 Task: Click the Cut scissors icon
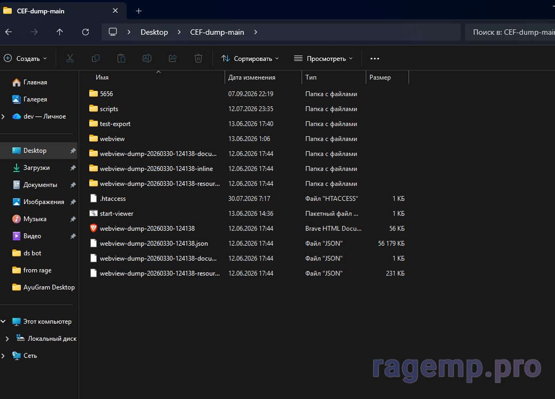70,58
